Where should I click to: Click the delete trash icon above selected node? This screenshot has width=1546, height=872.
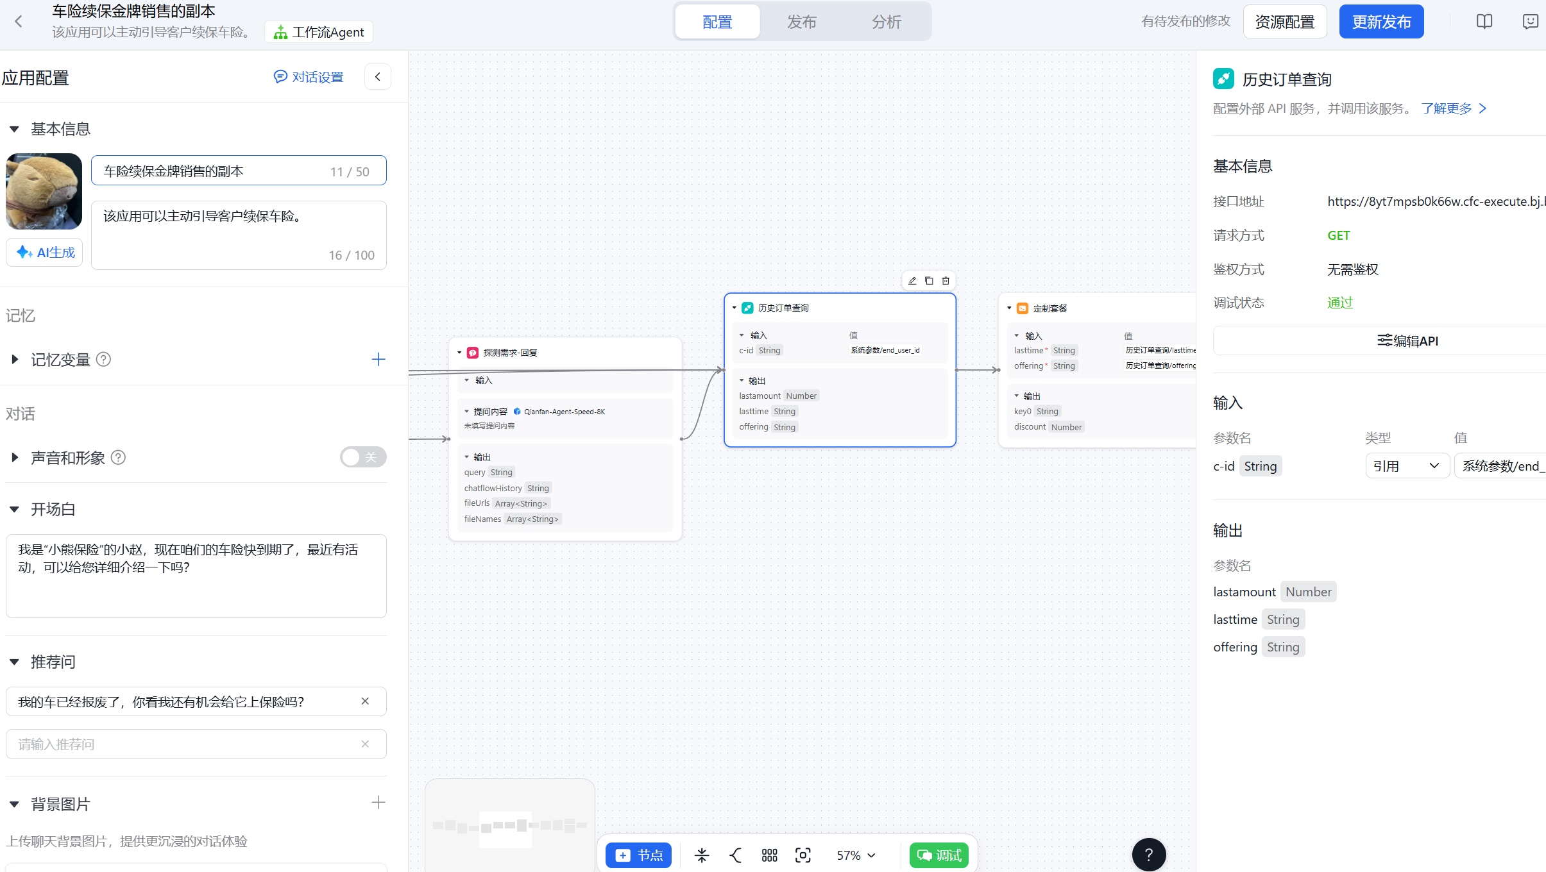coord(946,281)
